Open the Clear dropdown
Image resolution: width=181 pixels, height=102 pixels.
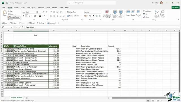[146, 17]
